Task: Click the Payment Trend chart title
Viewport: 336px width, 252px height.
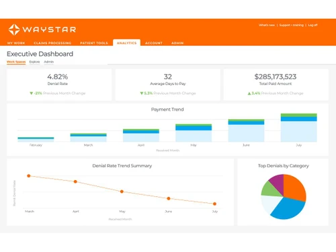Action: tap(167, 110)
